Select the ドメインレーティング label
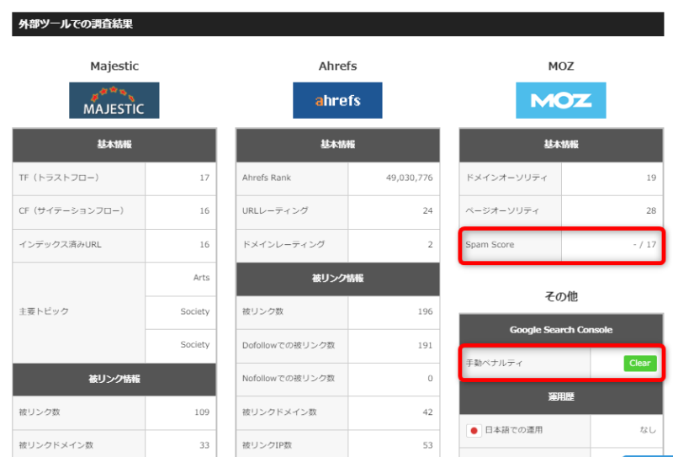Viewport: 673px width, 457px height. point(284,244)
